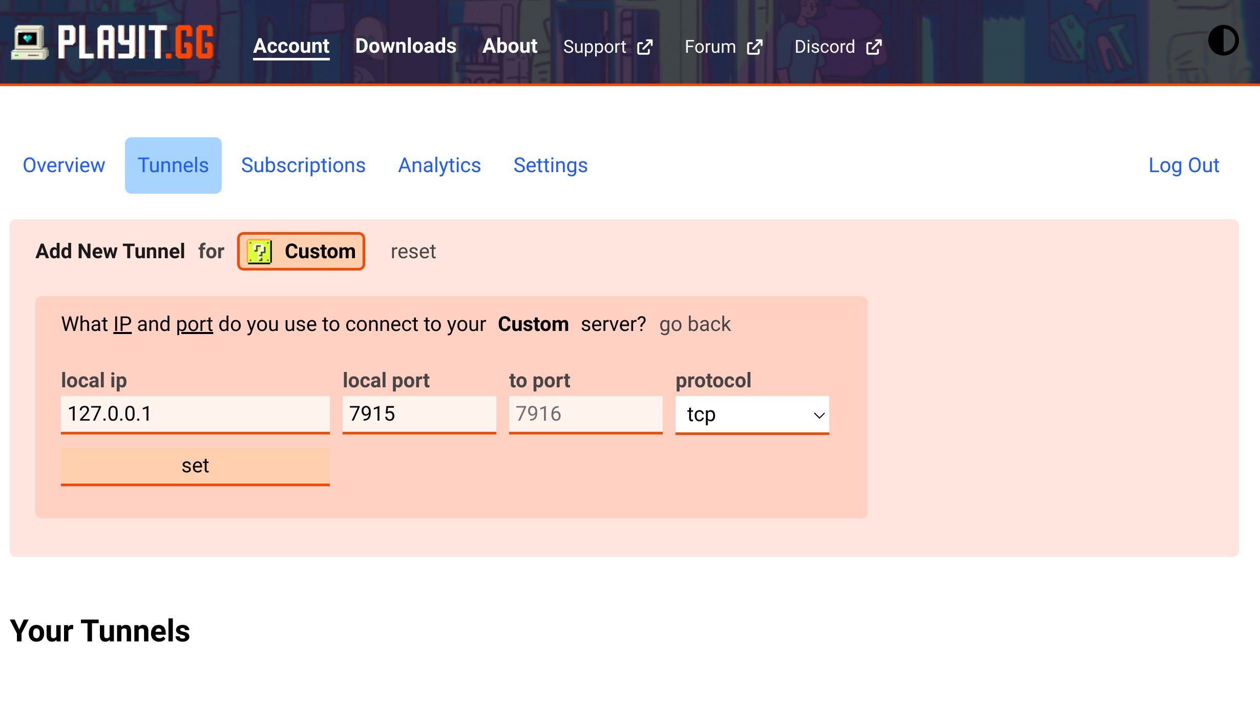Open Discord via its external link icon
1260x707 pixels.
(x=873, y=47)
